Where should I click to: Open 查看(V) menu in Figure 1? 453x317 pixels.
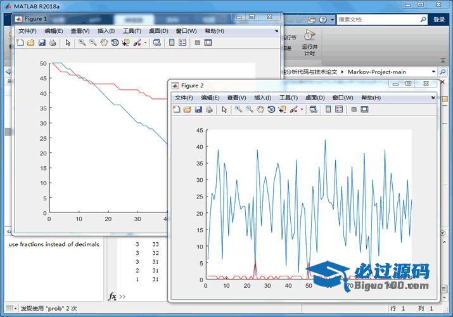click(80, 31)
